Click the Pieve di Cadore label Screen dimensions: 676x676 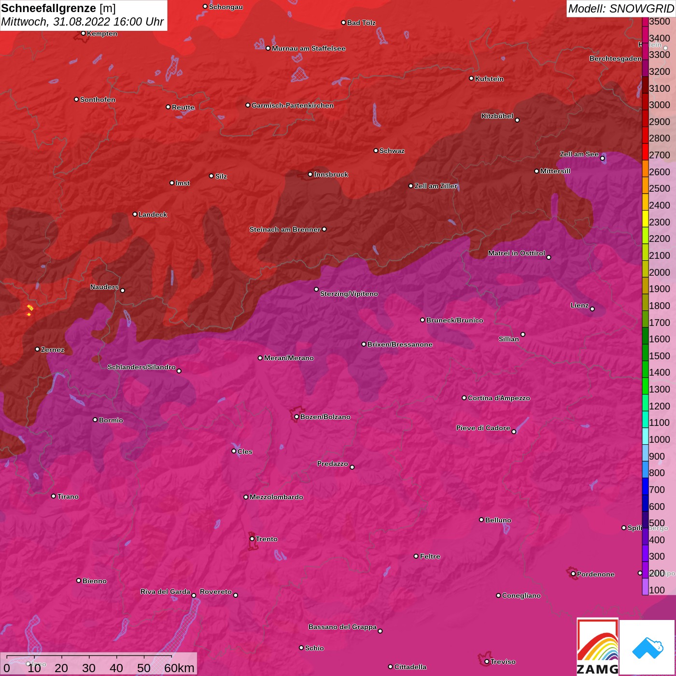point(483,428)
